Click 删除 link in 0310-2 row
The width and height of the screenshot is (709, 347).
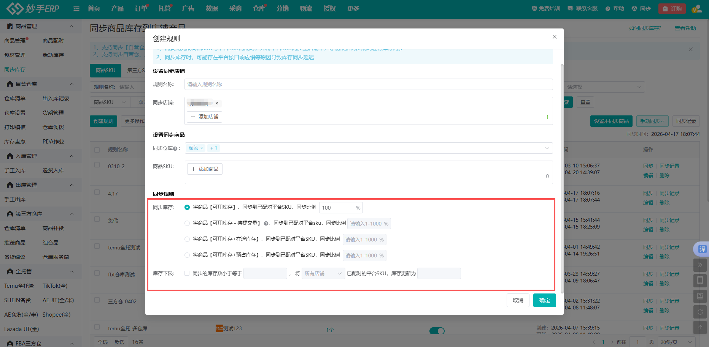click(x=664, y=175)
